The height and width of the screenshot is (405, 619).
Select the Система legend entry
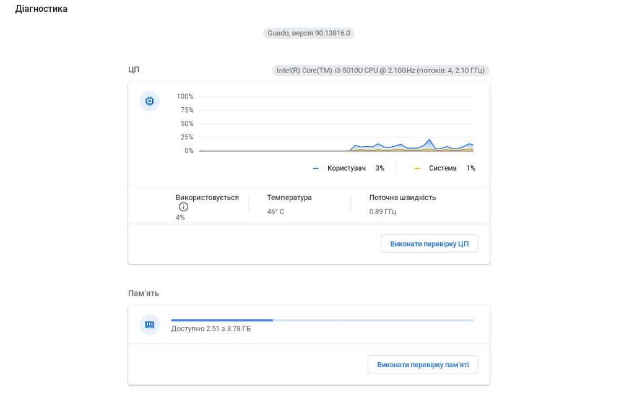(443, 168)
